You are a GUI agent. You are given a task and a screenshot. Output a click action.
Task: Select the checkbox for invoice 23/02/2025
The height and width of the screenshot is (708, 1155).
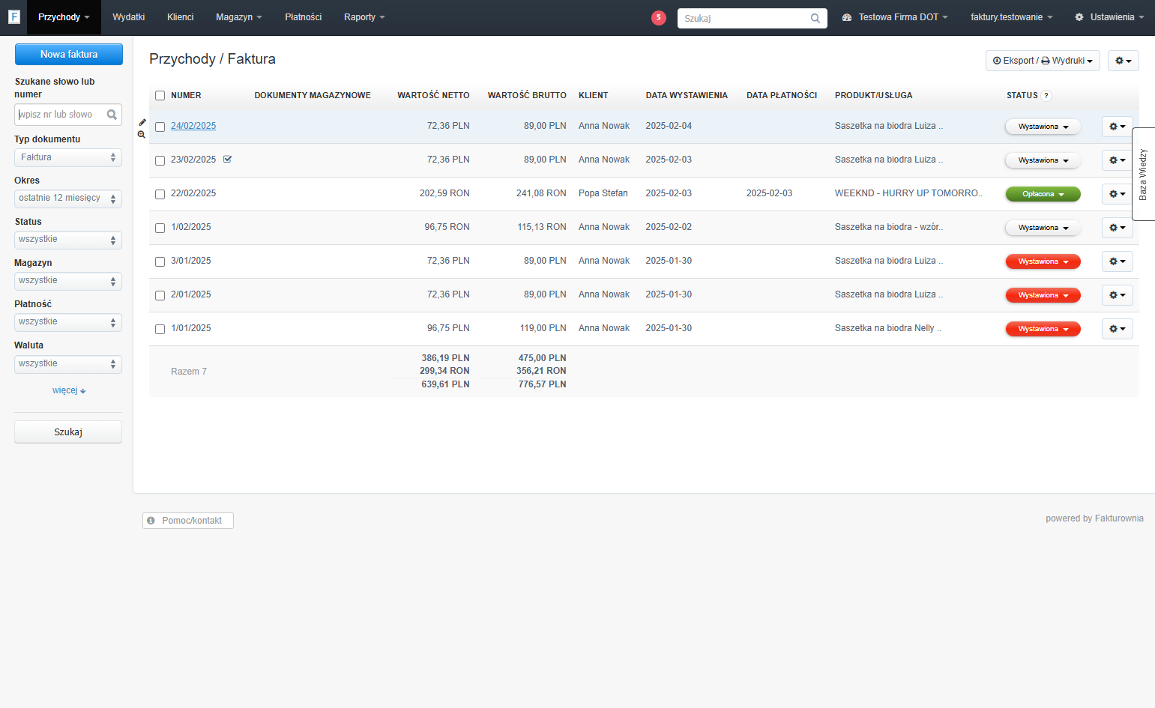click(160, 160)
